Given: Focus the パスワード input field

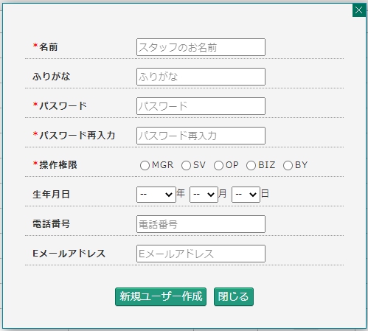Looking at the screenshot, I should point(201,106).
